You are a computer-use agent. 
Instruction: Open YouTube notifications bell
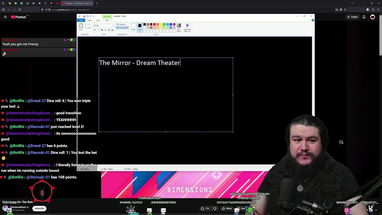pos(364,17)
